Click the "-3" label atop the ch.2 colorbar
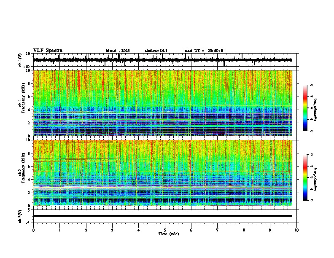This screenshot has height=258, width=334. coord(311,155)
